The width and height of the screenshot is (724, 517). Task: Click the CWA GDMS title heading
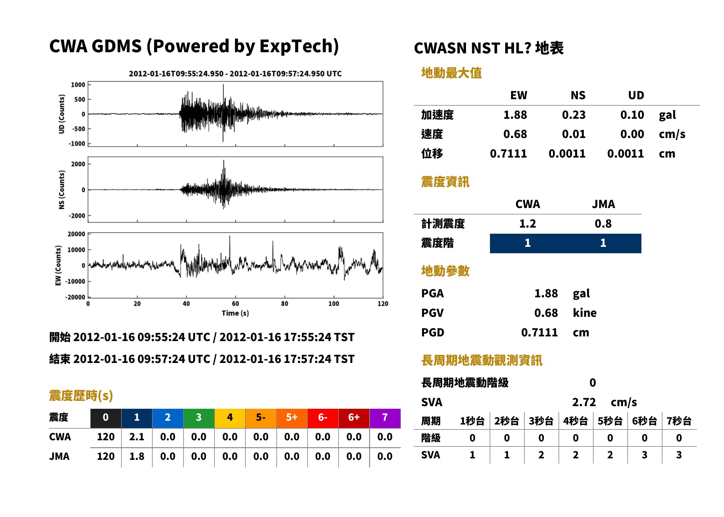(x=194, y=46)
